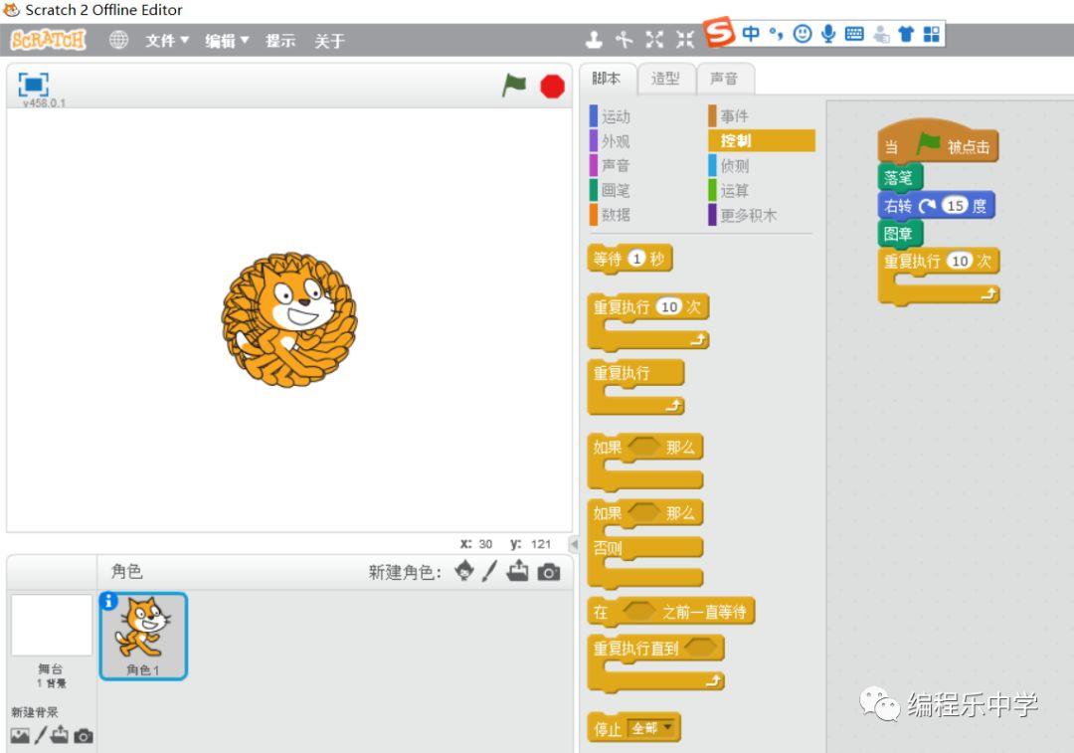Edit the seconds value in 等待 block
Screen dimensions: 1074x753
point(637,259)
